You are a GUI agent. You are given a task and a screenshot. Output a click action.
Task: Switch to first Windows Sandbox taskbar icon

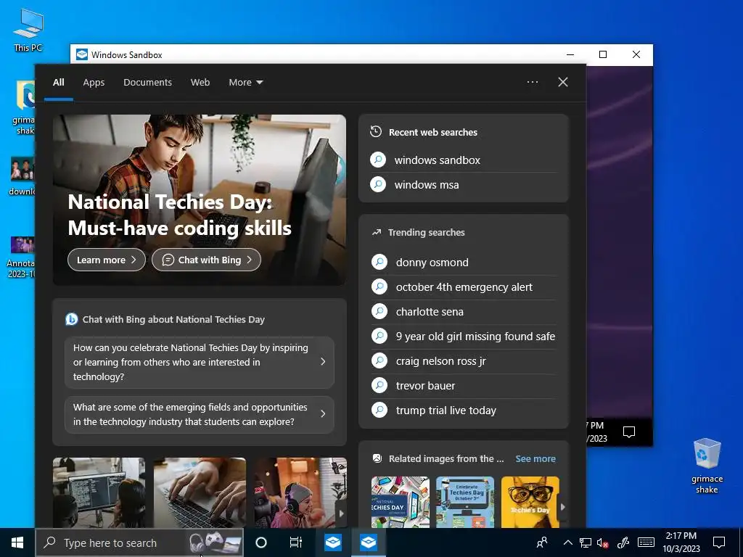pos(332,542)
